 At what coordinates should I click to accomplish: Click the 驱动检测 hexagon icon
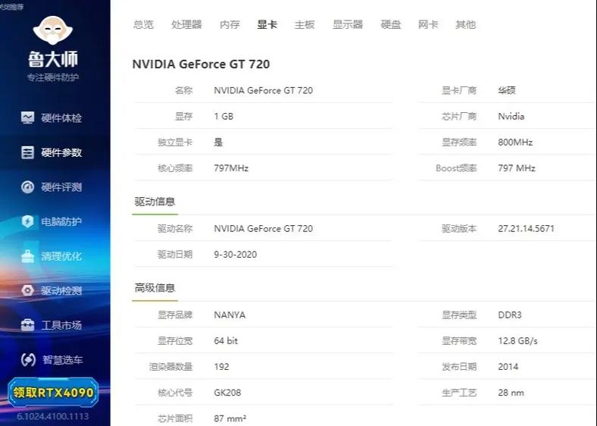[27, 291]
